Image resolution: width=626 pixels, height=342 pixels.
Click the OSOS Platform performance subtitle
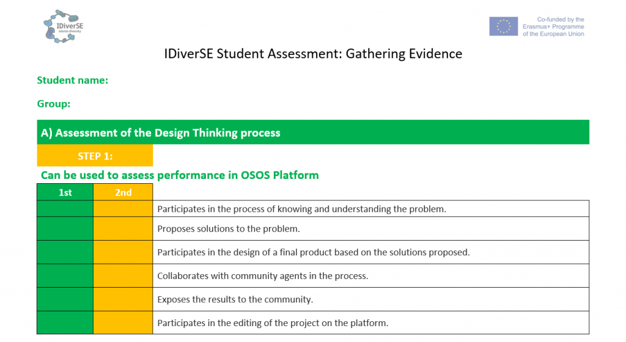[180, 175]
